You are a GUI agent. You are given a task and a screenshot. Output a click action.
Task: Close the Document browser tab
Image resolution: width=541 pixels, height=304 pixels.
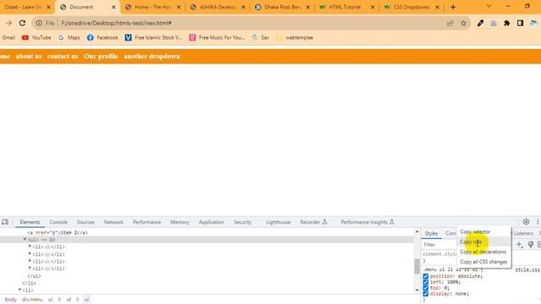113,7
